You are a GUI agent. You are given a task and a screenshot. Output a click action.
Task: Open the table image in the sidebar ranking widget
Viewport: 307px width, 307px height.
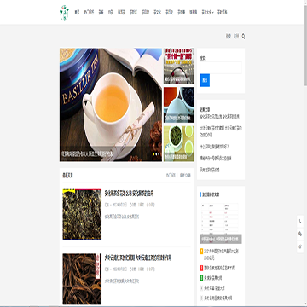[221, 223]
